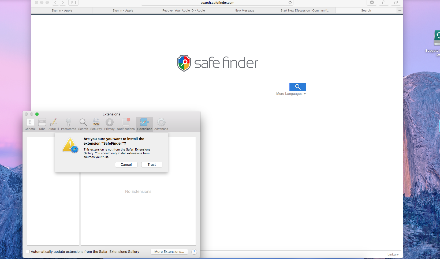Switch to the Search tab
440x259 pixels.
366,10
